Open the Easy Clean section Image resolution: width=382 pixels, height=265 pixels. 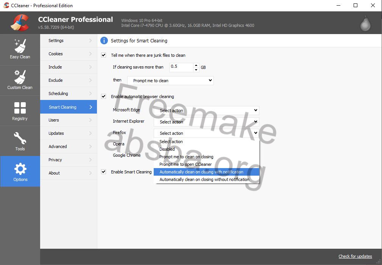pyautogui.click(x=20, y=50)
